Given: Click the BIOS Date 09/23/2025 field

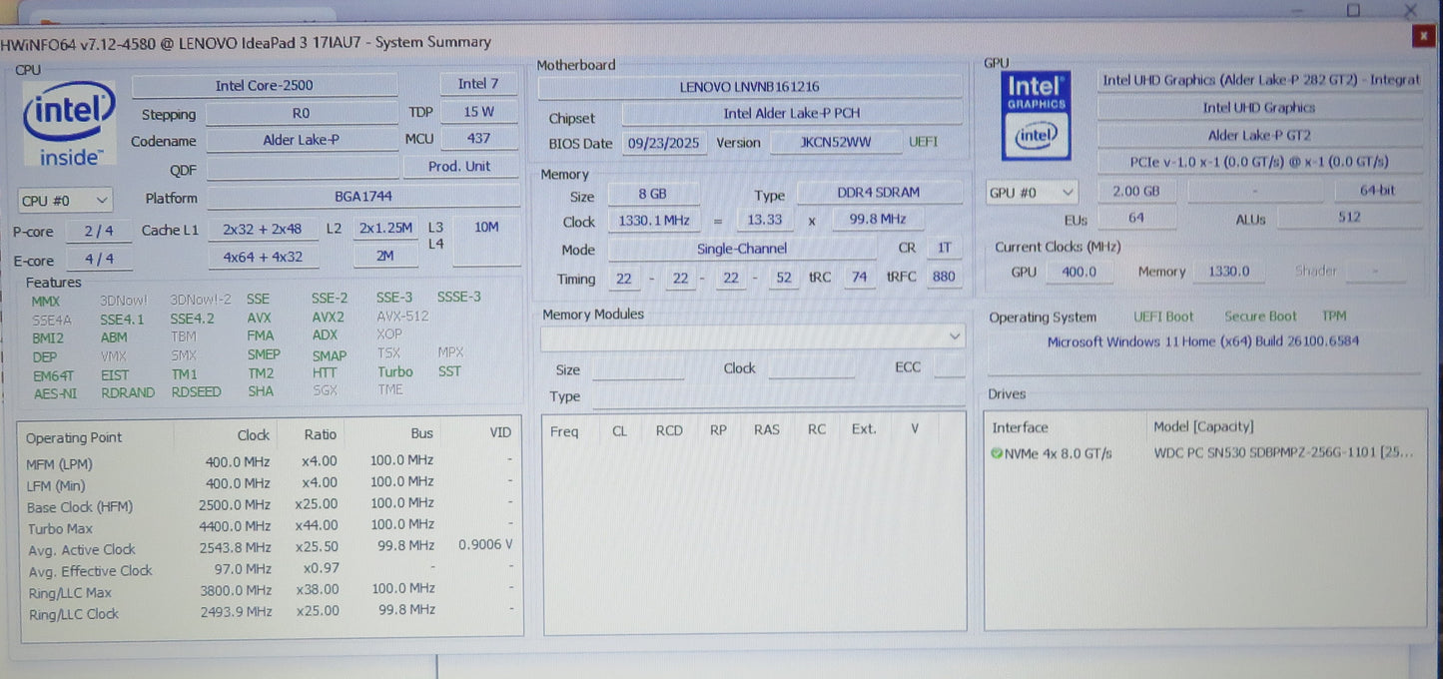Looking at the screenshot, I should [664, 143].
